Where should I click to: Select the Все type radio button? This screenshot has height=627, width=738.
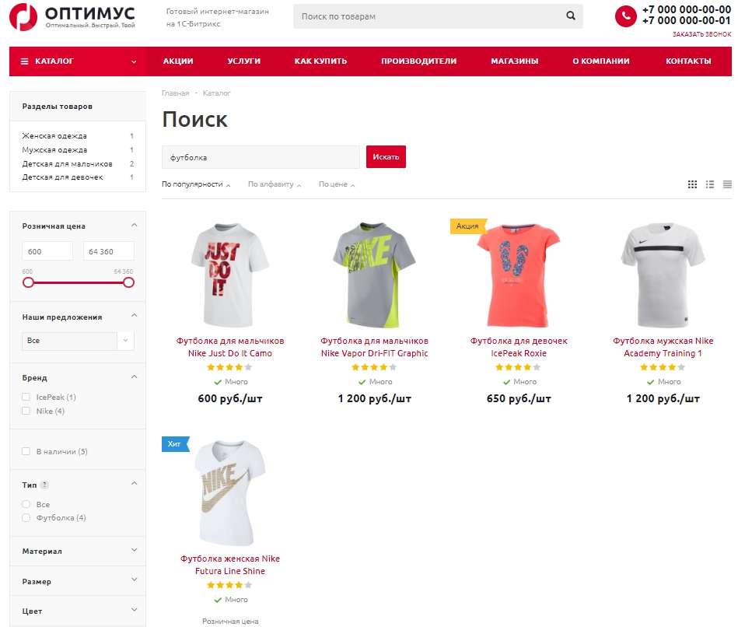point(26,504)
